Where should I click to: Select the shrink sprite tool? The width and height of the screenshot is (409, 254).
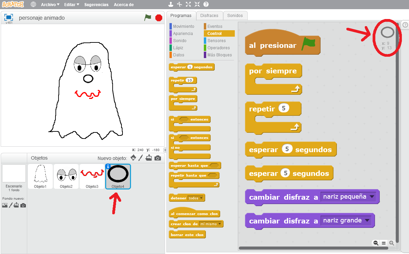click(x=197, y=4)
